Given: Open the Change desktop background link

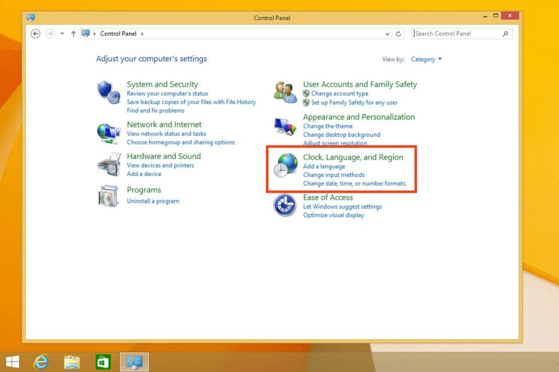Looking at the screenshot, I should pyautogui.click(x=341, y=135).
